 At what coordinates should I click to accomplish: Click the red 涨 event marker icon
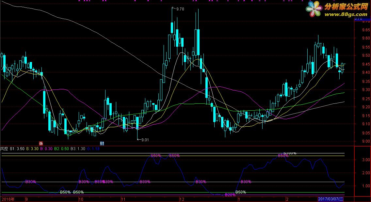click(x=41, y=143)
